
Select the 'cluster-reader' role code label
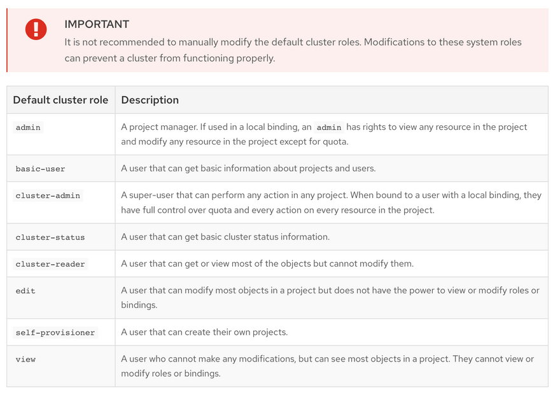click(x=50, y=264)
